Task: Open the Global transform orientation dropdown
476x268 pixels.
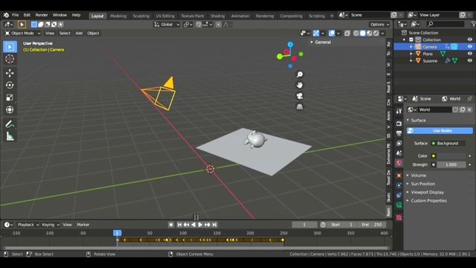Action: click(167, 25)
